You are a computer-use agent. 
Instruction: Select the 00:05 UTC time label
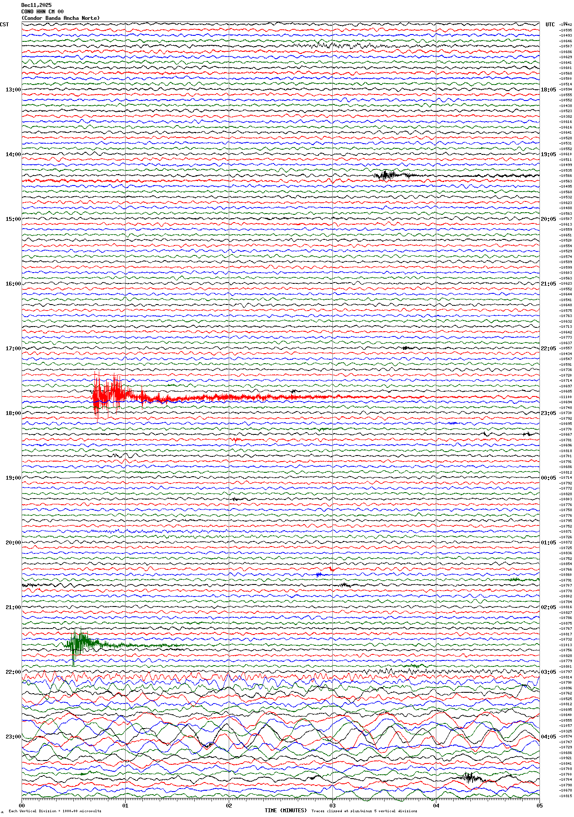[x=548, y=478]
